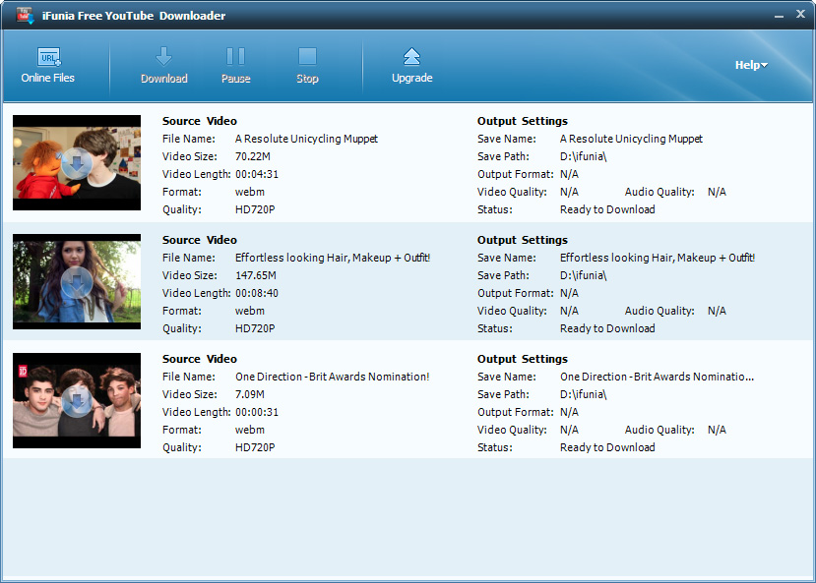Image resolution: width=816 pixels, height=583 pixels.
Task: Click 'Ready to Download' status of One Direction video
Action: (x=607, y=447)
